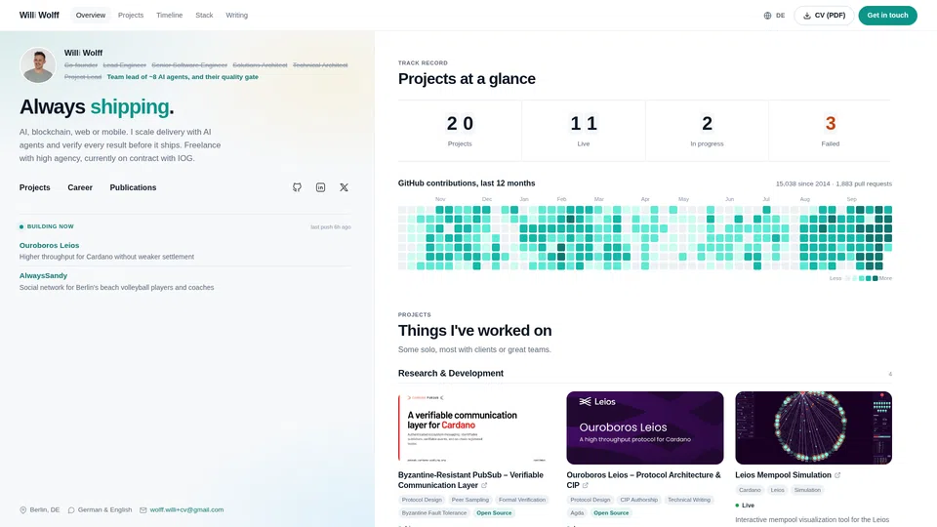Viewport: 937px width, 527px height.
Task: Click the speech bubble icon beside German & English
Action: click(x=71, y=510)
